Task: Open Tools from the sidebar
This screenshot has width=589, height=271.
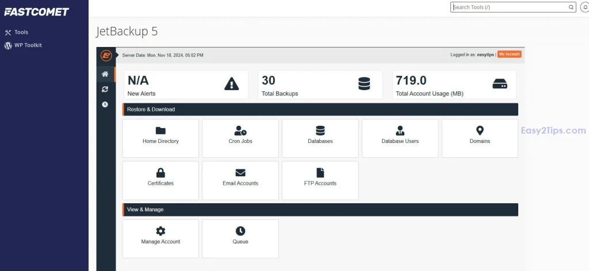Action: (x=21, y=32)
